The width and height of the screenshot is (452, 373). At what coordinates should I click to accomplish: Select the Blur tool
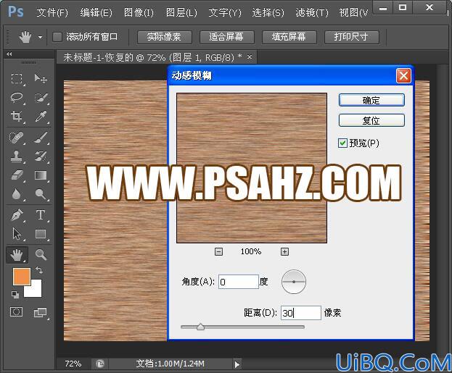[17, 194]
